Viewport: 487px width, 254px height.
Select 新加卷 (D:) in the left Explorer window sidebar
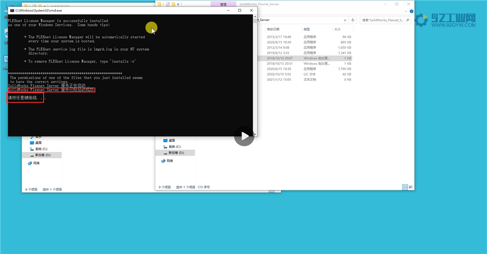[x=42, y=155]
